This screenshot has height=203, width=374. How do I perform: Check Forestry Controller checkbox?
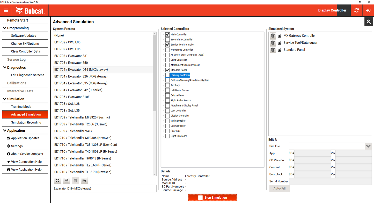pos(167,75)
